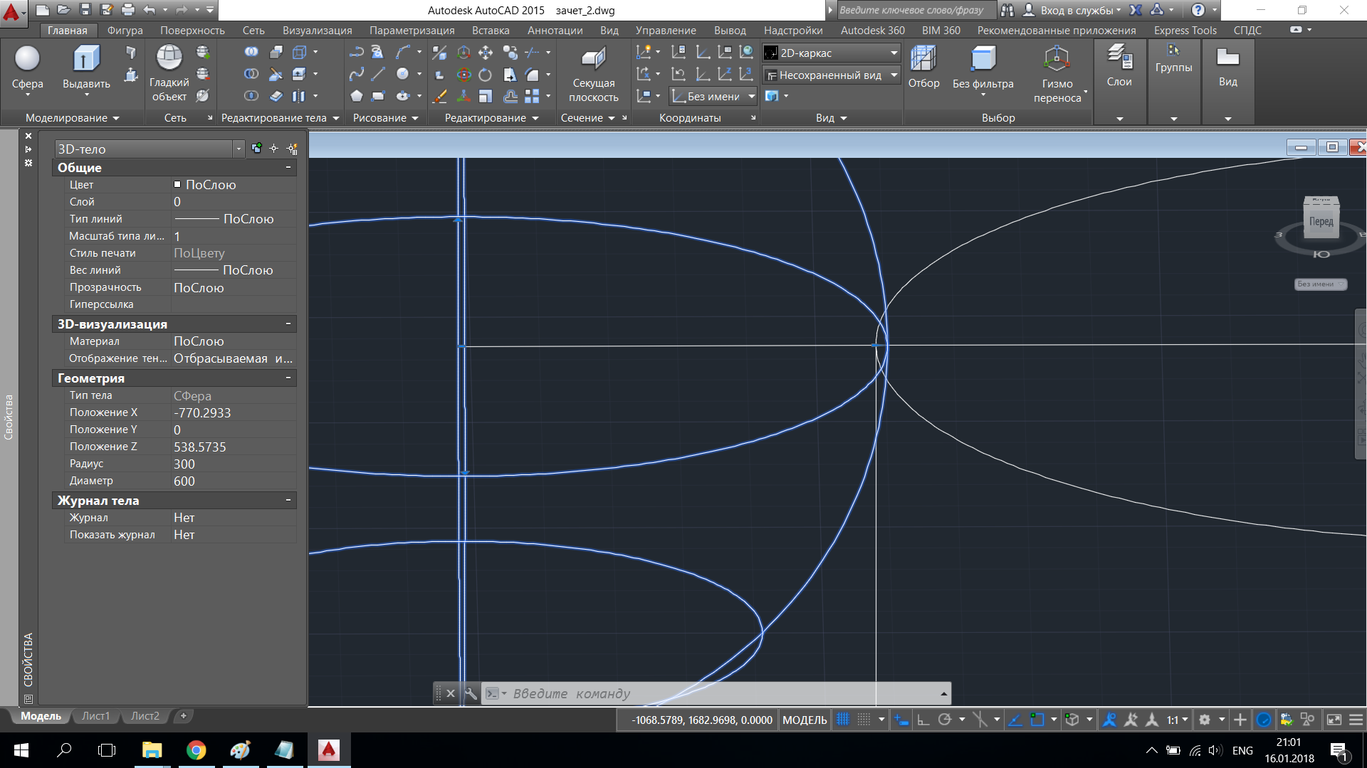Collapse the 3D-визуализация section

pyautogui.click(x=288, y=324)
